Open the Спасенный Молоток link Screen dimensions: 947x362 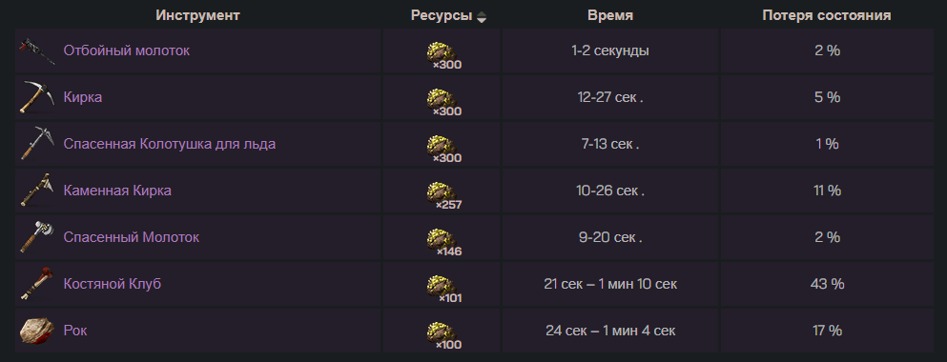click(x=131, y=237)
